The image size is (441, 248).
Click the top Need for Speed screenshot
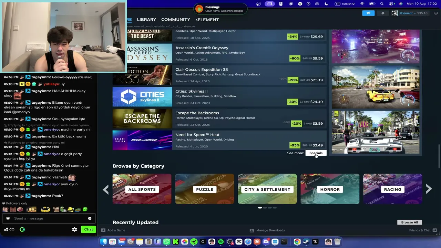coord(376,46)
